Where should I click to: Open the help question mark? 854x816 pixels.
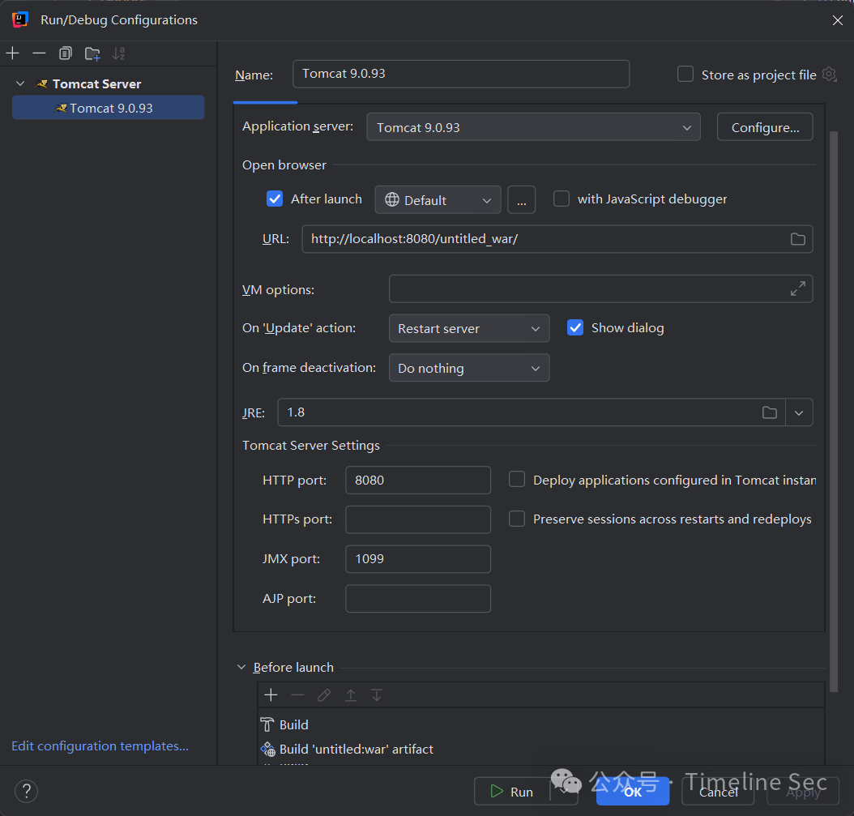click(x=26, y=791)
